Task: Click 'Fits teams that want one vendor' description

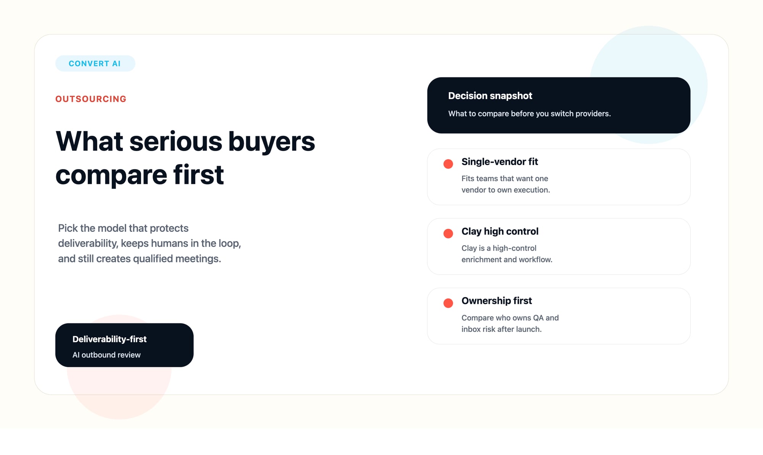Action: [505, 184]
